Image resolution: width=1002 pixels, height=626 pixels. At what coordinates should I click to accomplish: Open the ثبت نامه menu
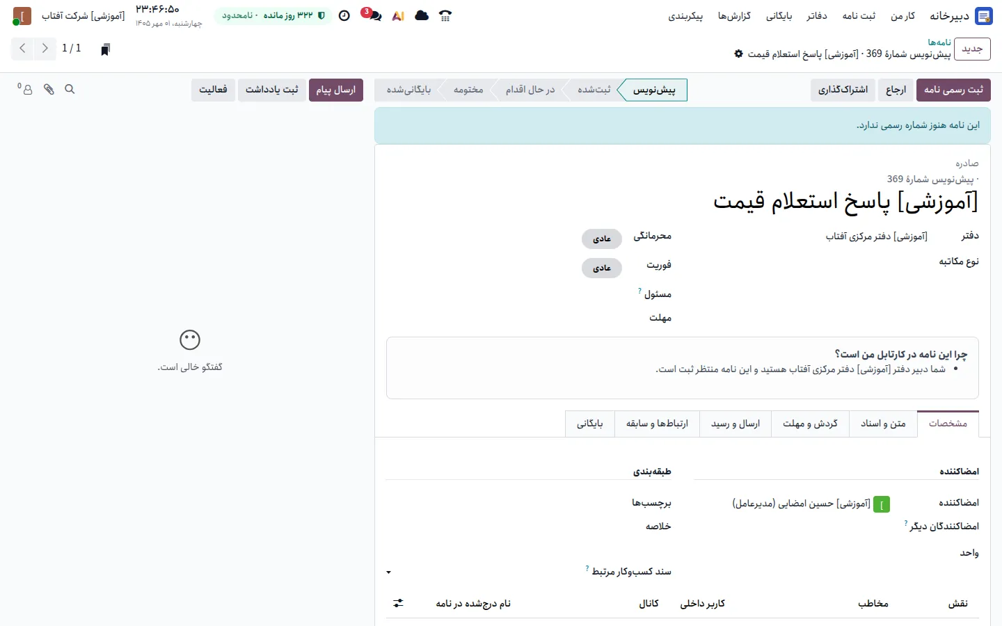tap(859, 15)
